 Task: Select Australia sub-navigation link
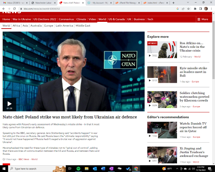[36, 26]
